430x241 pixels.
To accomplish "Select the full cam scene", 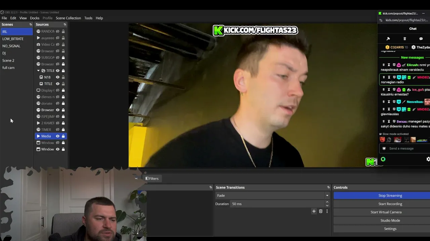I will coord(16,68).
